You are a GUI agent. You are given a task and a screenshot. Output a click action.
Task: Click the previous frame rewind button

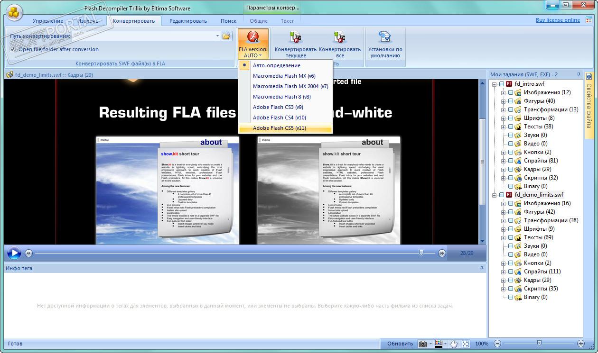[x=28, y=253]
